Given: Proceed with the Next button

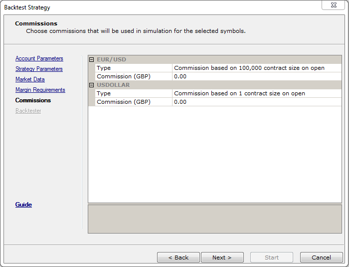Looking at the screenshot, I should pos(222,258).
